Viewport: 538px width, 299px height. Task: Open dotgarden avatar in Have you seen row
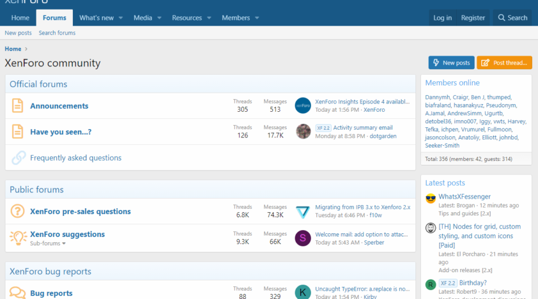(x=302, y=132)
